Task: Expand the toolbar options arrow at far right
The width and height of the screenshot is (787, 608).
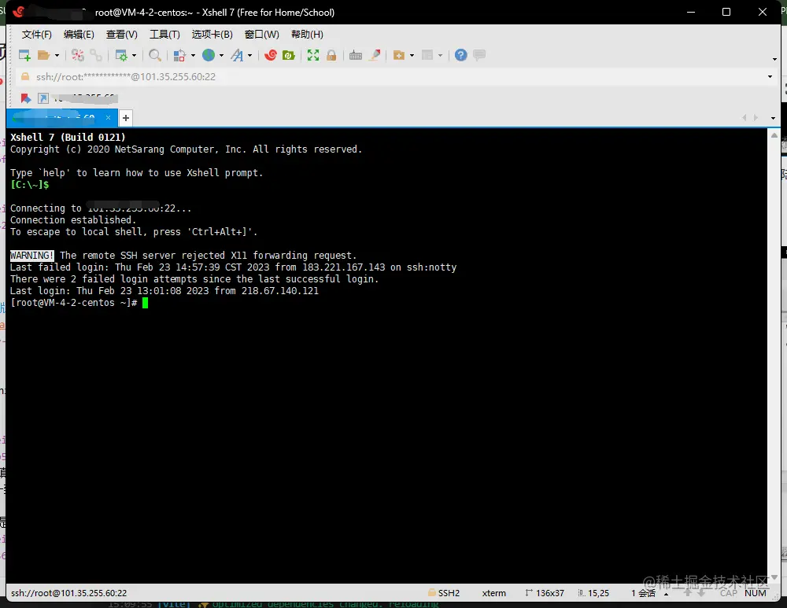Action: pos(774,59)
